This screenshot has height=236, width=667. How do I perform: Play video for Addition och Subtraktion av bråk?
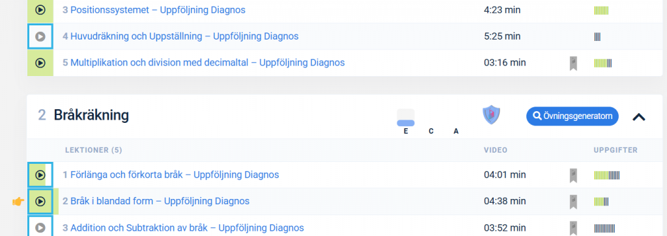(40, 228)
